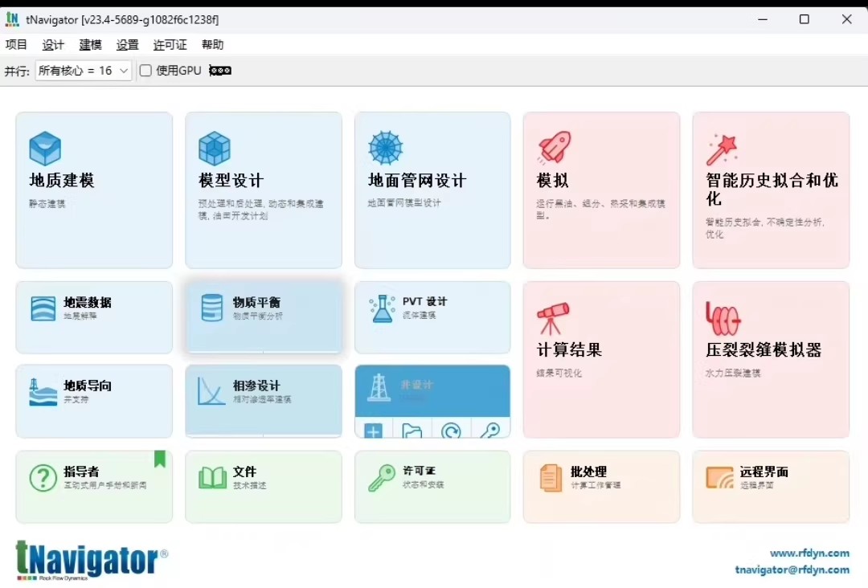Open the 设置 menu
The image size is (868, 588).
click(x=127, y=45)
